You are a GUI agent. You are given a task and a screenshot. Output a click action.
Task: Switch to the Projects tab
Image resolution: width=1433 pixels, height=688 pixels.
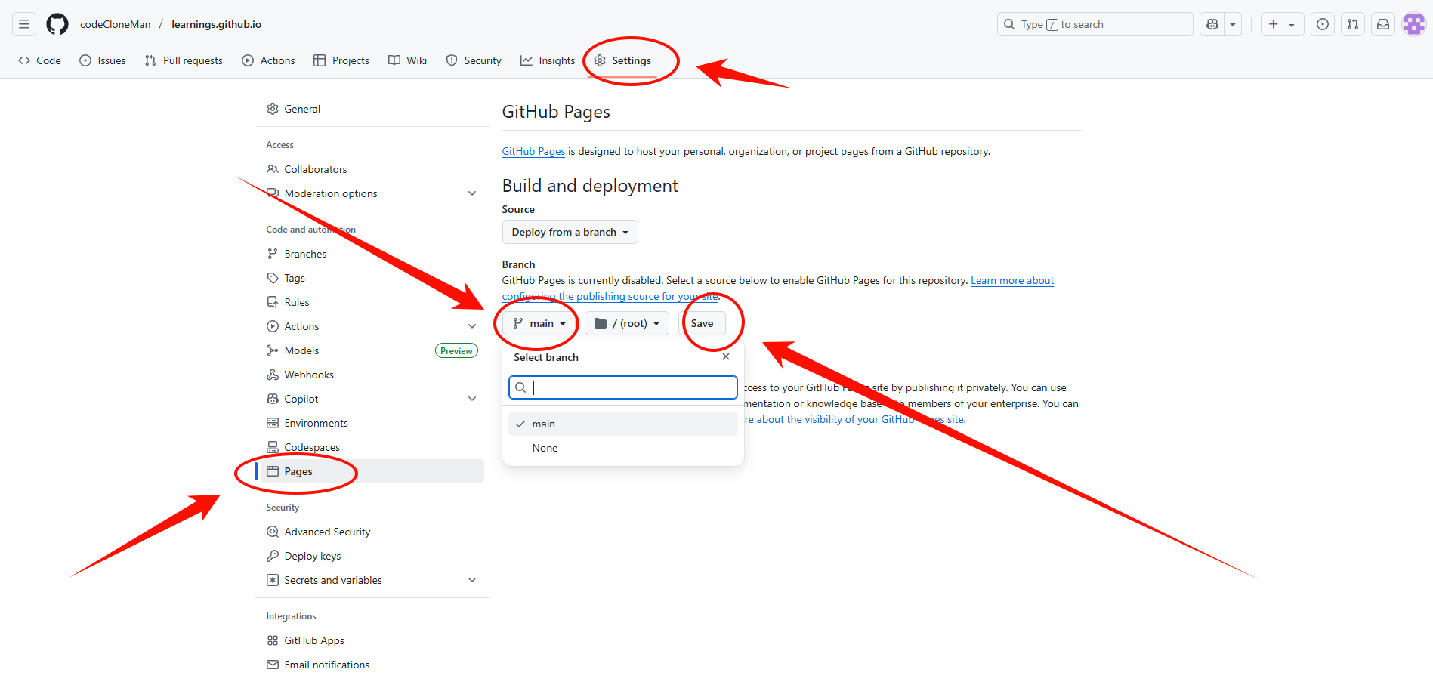pos(341,60)
